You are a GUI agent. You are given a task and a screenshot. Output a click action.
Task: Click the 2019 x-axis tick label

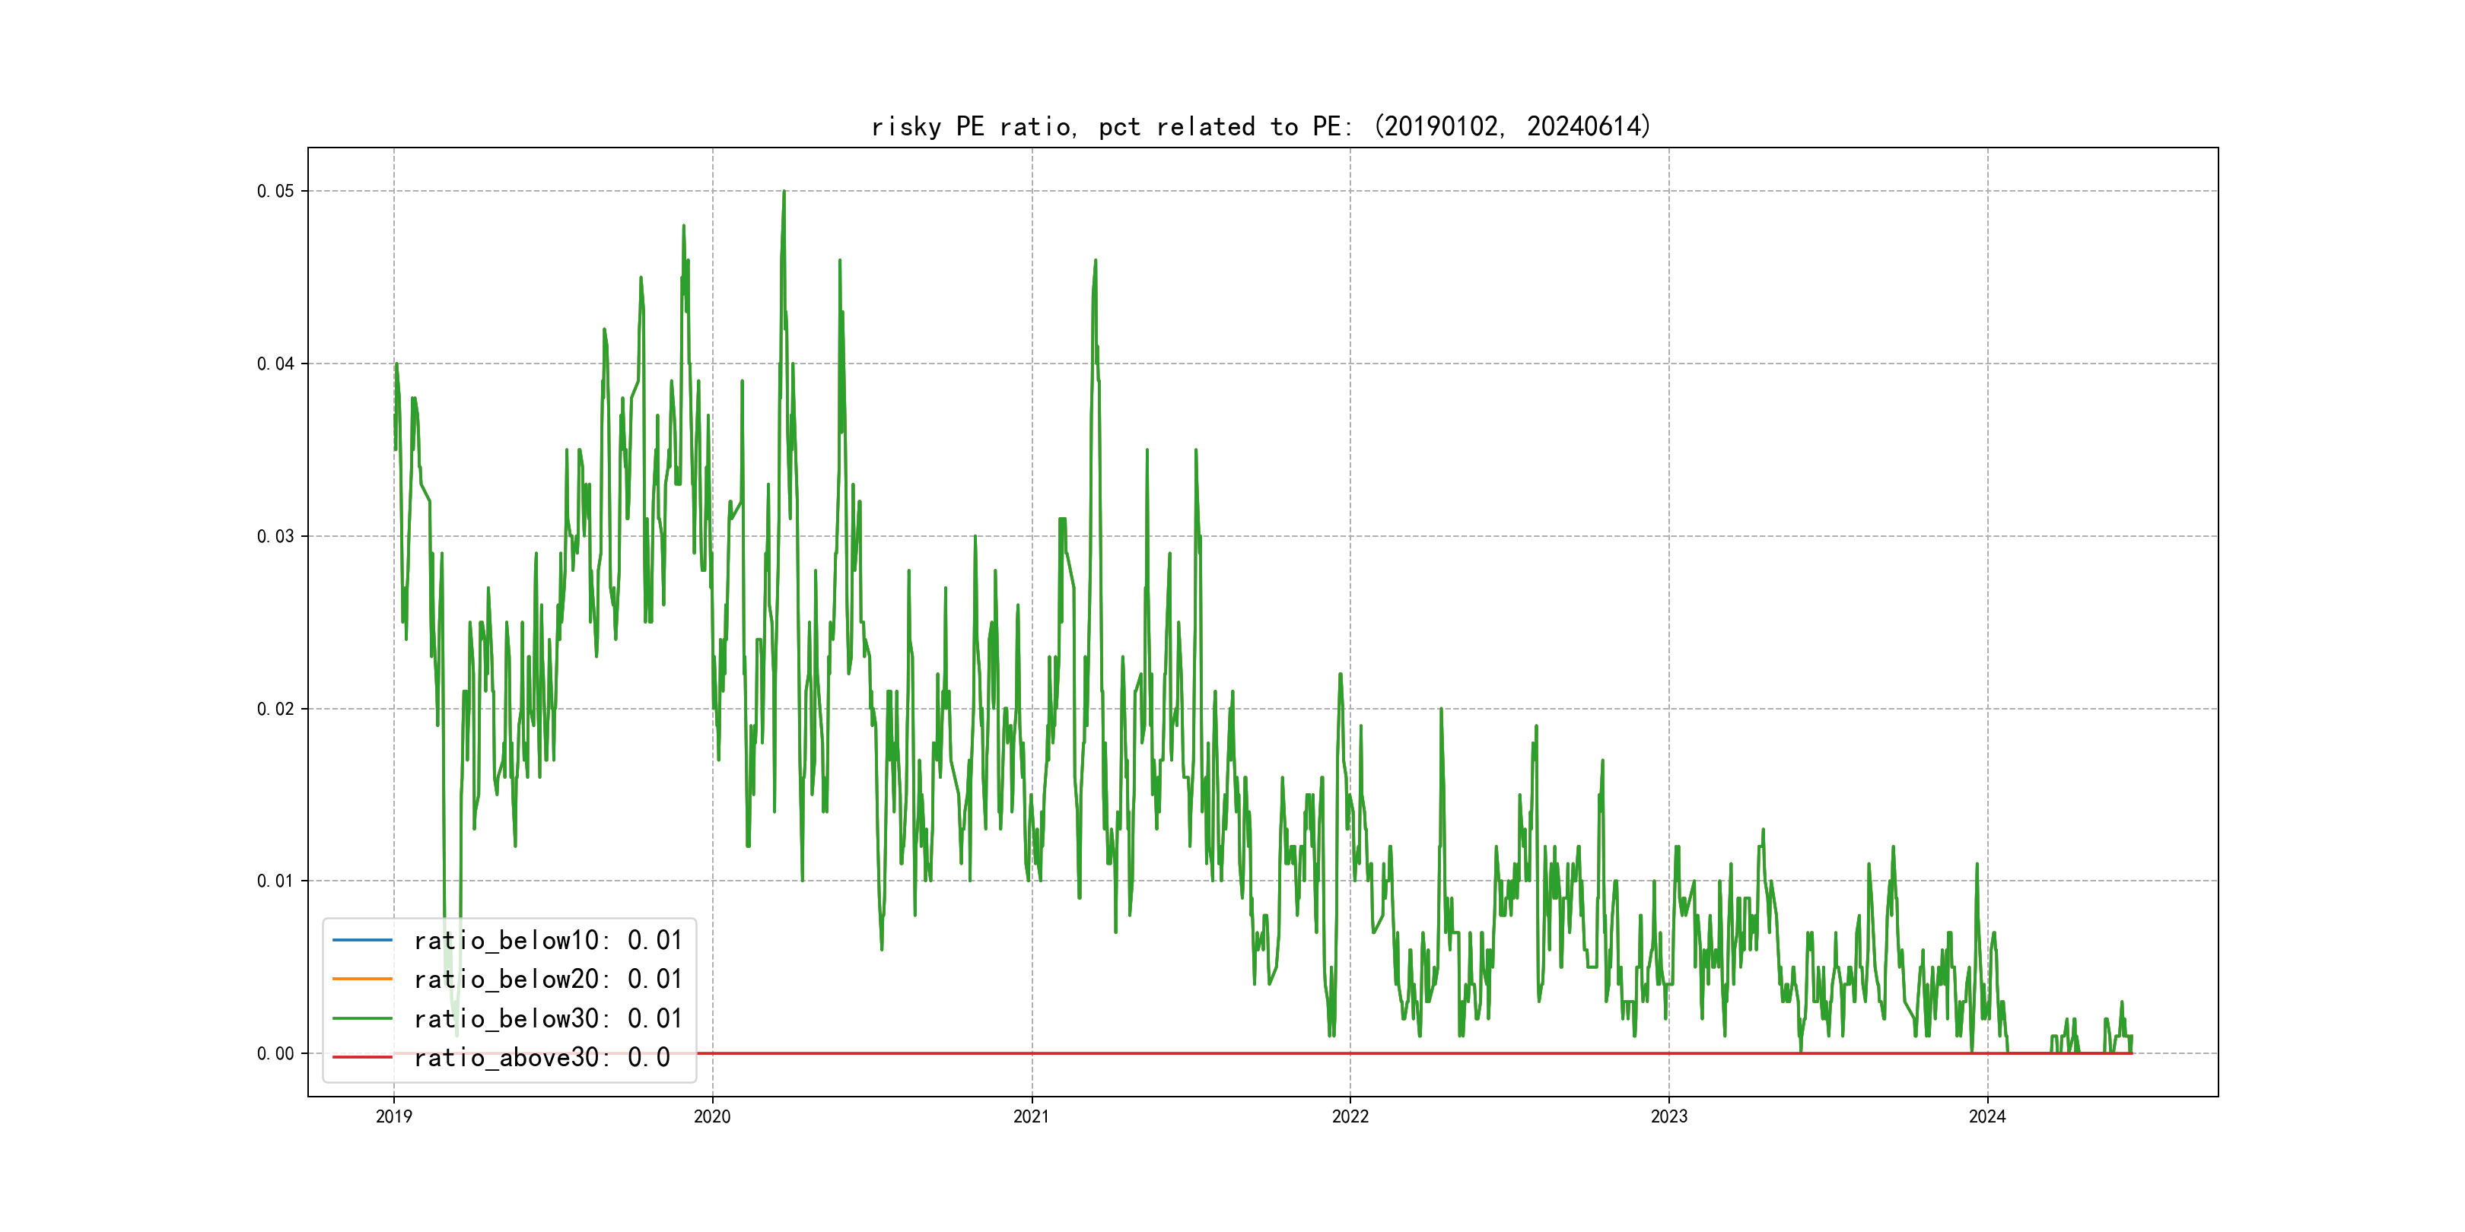[x=393, y=1116]
